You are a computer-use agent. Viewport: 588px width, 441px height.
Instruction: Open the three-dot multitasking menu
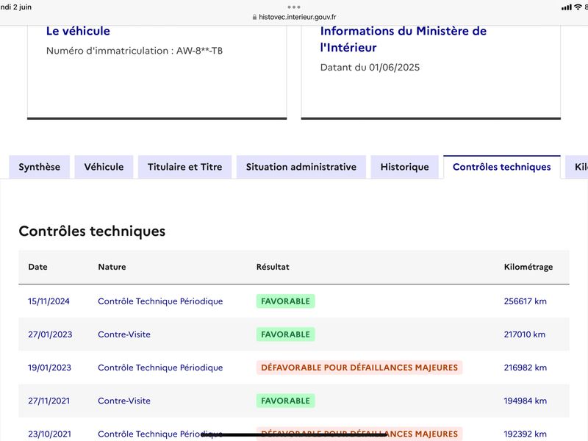(x=294, y=7)
